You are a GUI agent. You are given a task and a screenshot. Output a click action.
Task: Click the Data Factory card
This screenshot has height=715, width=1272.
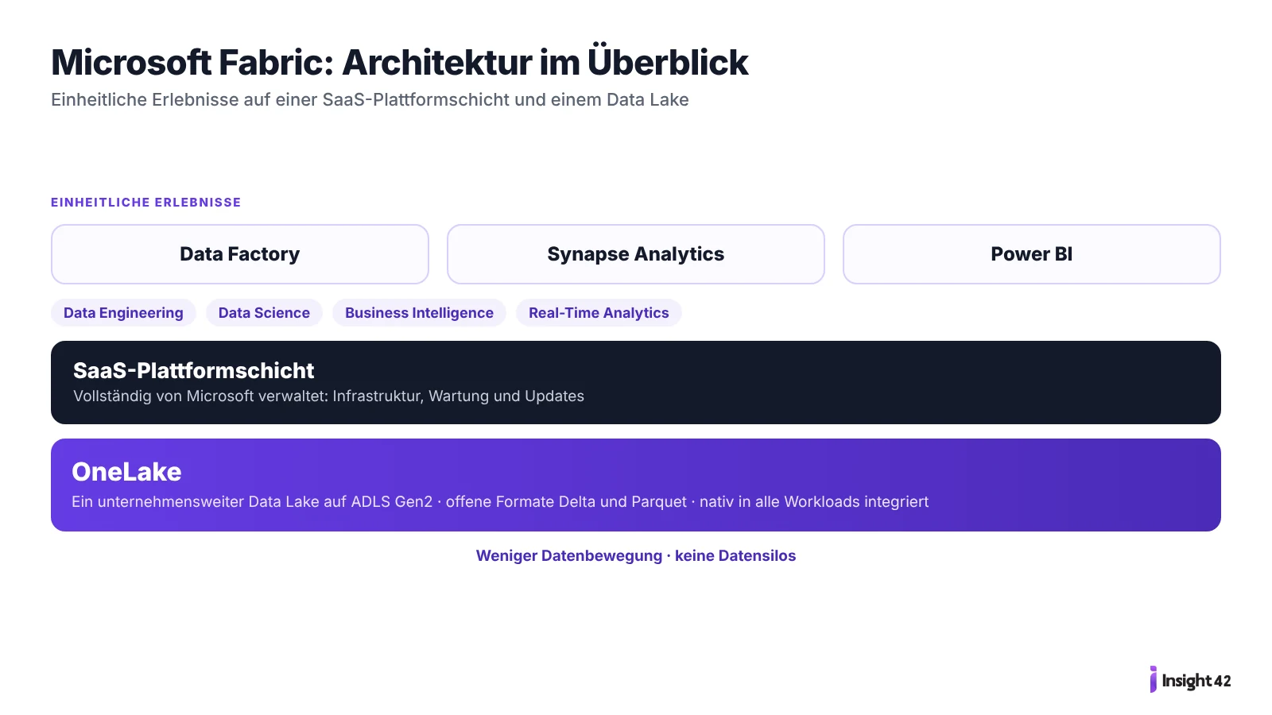click(240, 254)
